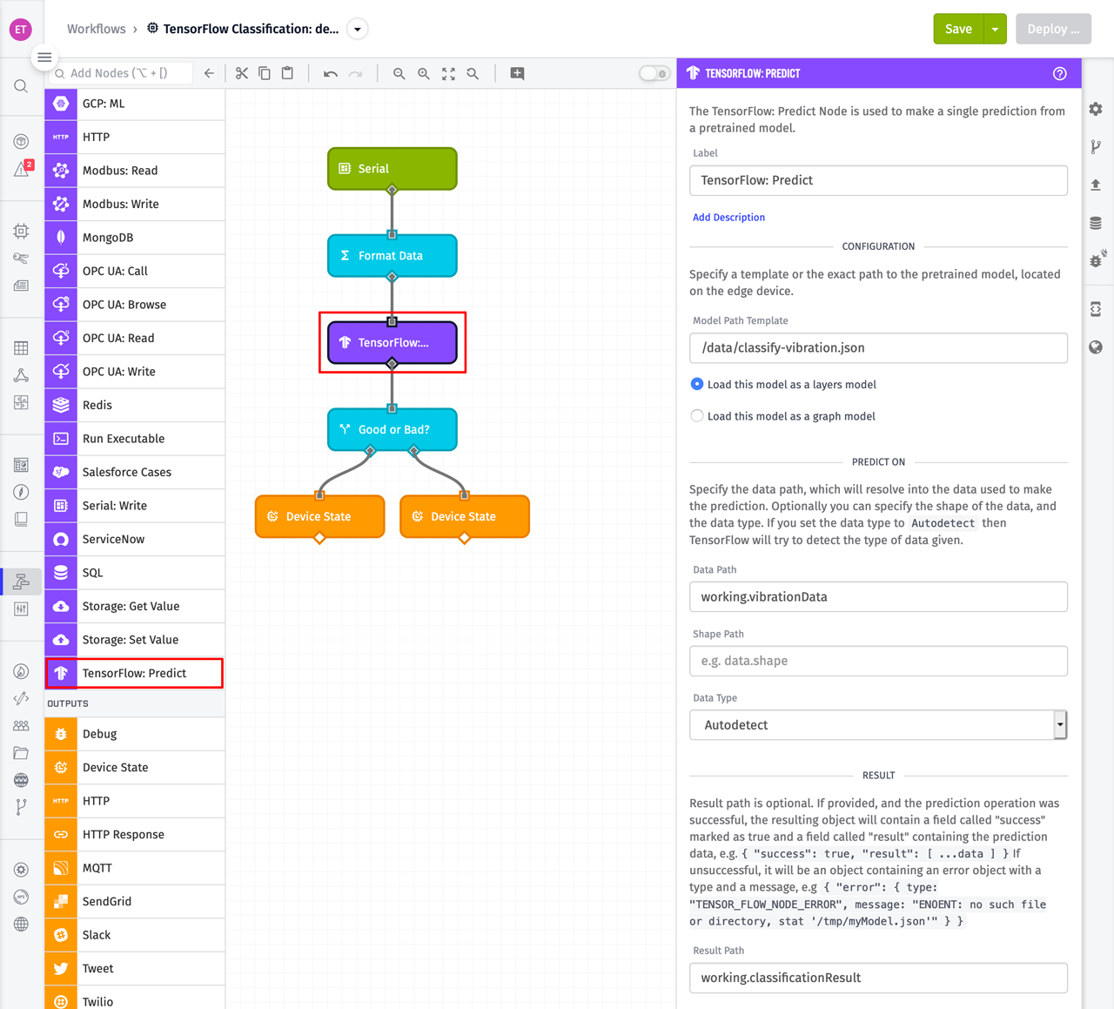
Task: Expand the workflow version chevron beside the title
Action: tap(357, 28)
